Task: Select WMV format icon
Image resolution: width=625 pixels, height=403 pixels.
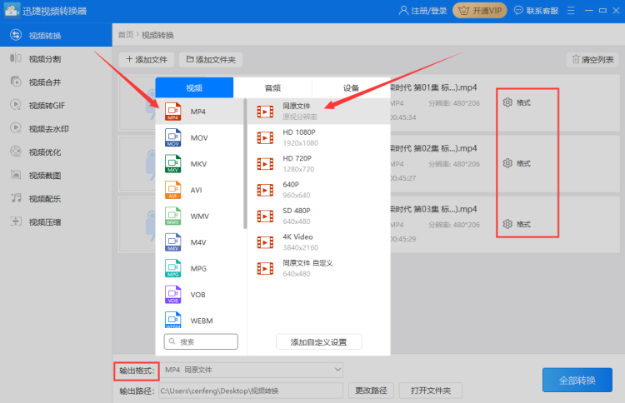Action: pyautogui.click(x=173, y=216)
